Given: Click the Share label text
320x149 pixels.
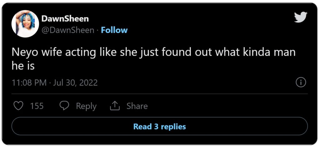Looking at the screenshot, I should (137, 106).
